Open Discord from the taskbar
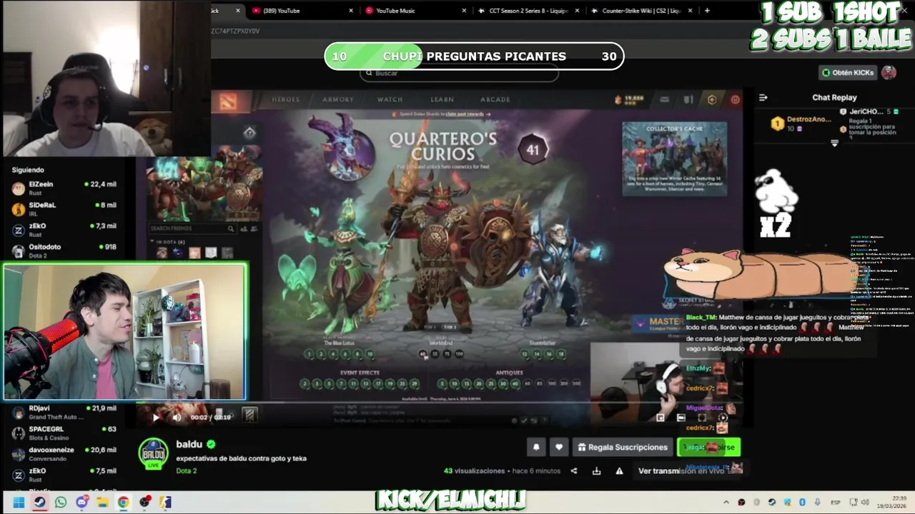This screenshot has height=514, width=915. coord(81,503)
